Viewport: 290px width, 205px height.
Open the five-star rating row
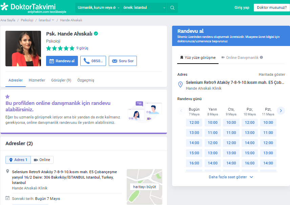click(x=60, y=48)
